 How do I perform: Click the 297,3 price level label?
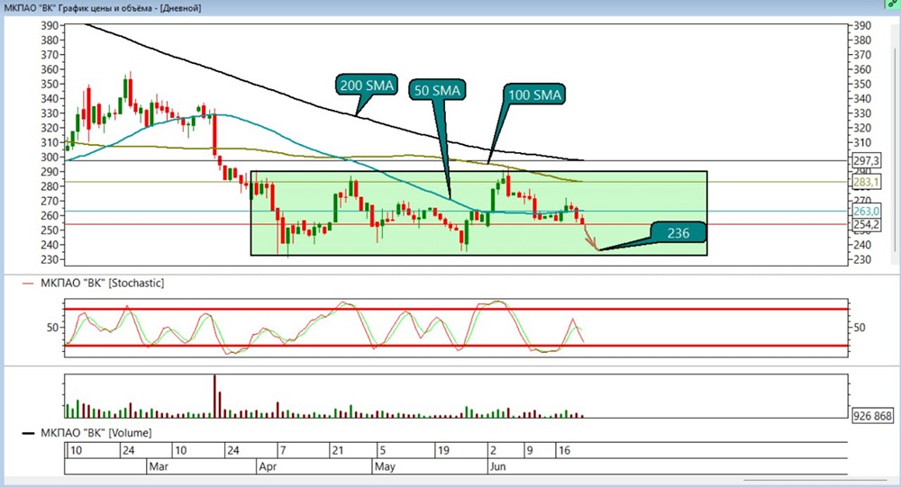866,160
